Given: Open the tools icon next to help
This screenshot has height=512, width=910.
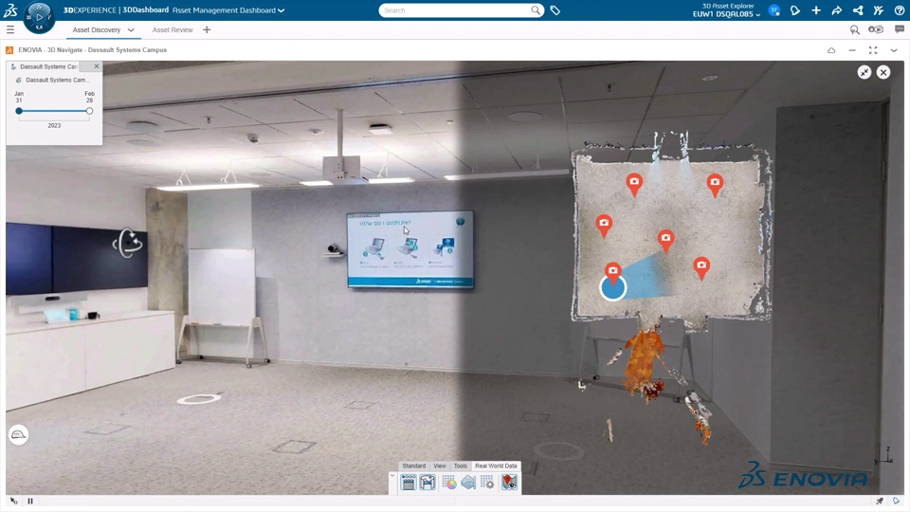Looking at the screenshot, I should [878, 9].
